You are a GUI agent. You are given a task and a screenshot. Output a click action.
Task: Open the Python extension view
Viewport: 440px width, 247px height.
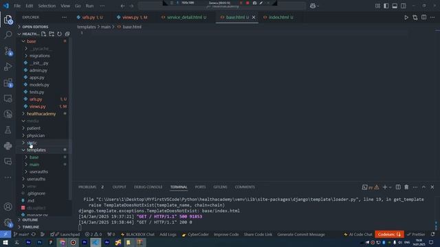[8, 145]
